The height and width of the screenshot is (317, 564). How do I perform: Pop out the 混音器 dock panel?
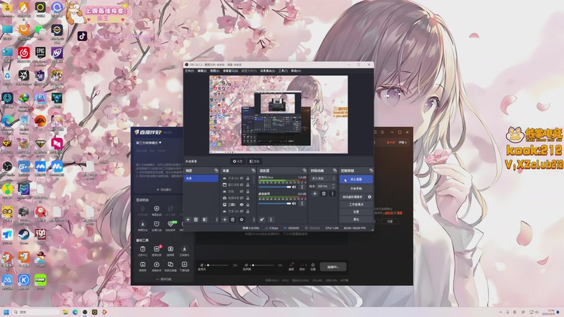point(305,170)
